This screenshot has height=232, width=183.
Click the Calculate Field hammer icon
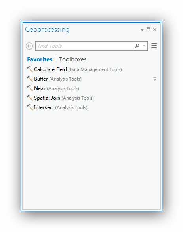[30, 69]
